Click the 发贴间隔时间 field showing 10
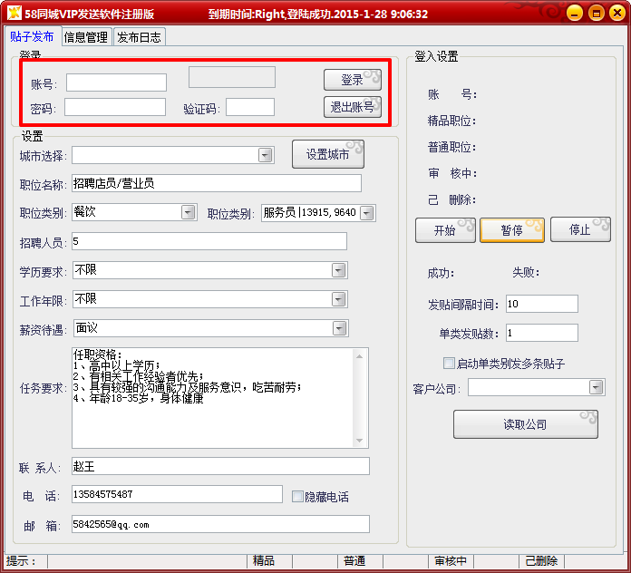Viewport: 631px width, 573px height. [542, 304]
